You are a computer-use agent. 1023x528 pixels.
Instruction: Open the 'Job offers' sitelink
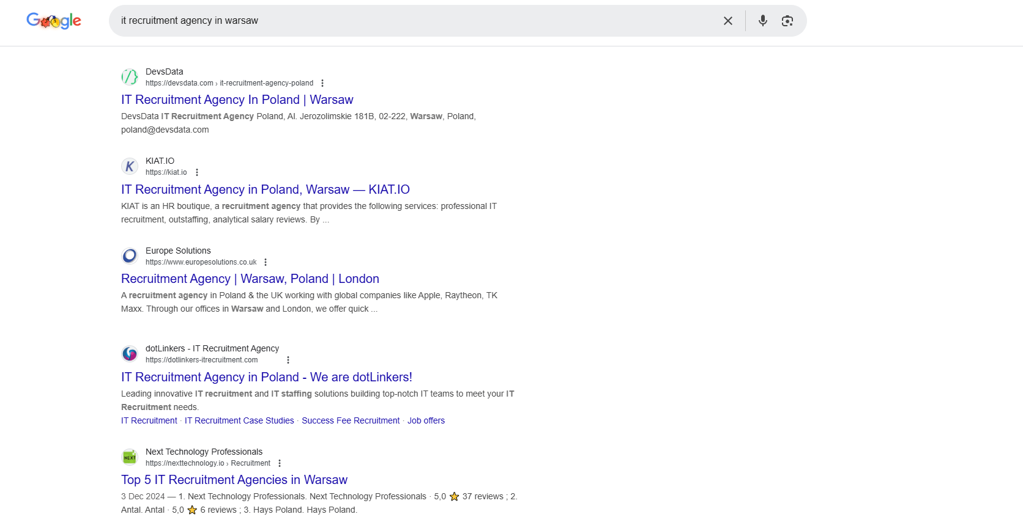tap(426, 420)
